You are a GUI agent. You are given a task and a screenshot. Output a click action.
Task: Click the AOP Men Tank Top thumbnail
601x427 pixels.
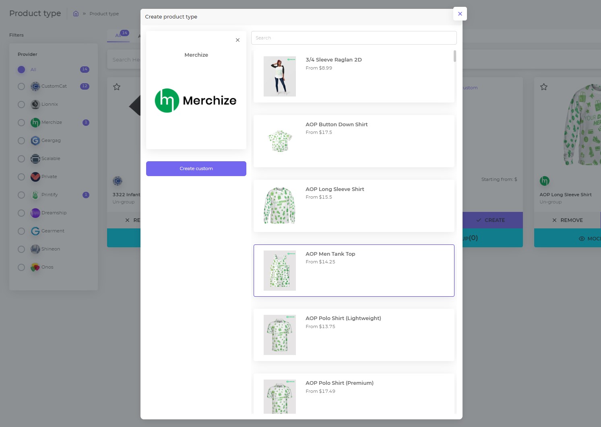[280, 271]
